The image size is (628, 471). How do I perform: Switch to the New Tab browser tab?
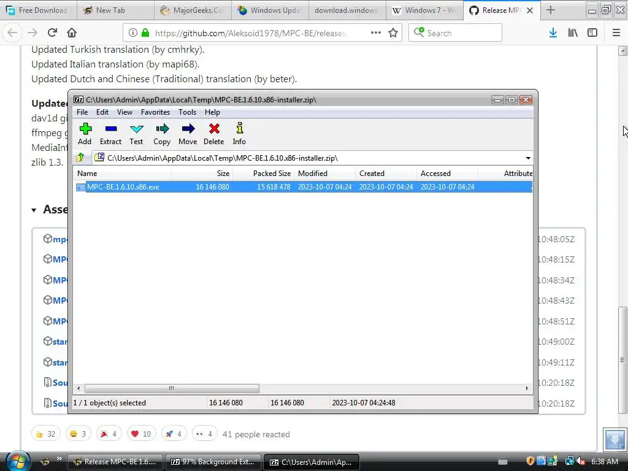115,10
